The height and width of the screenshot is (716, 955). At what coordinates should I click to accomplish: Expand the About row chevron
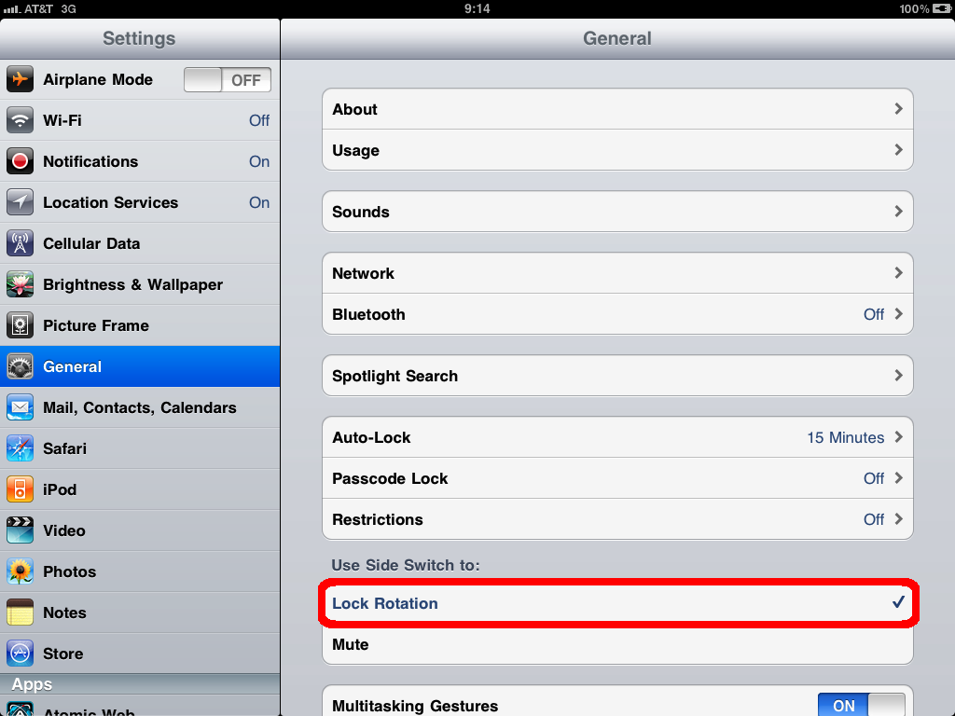[898, 109]
